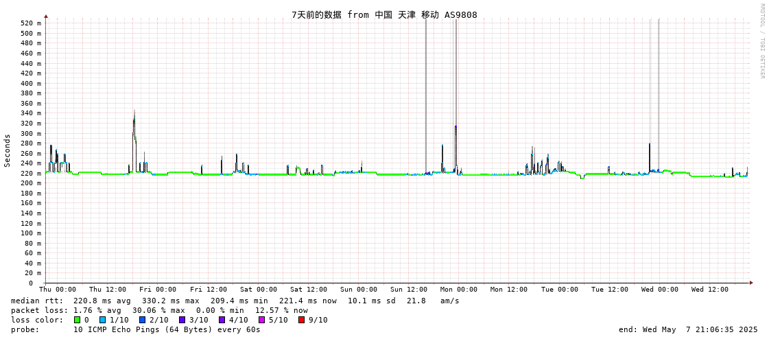The image size is (769, 339).
Task: Click the light blue 1/10 loss swatch
Action: click(x=102, y=320)
